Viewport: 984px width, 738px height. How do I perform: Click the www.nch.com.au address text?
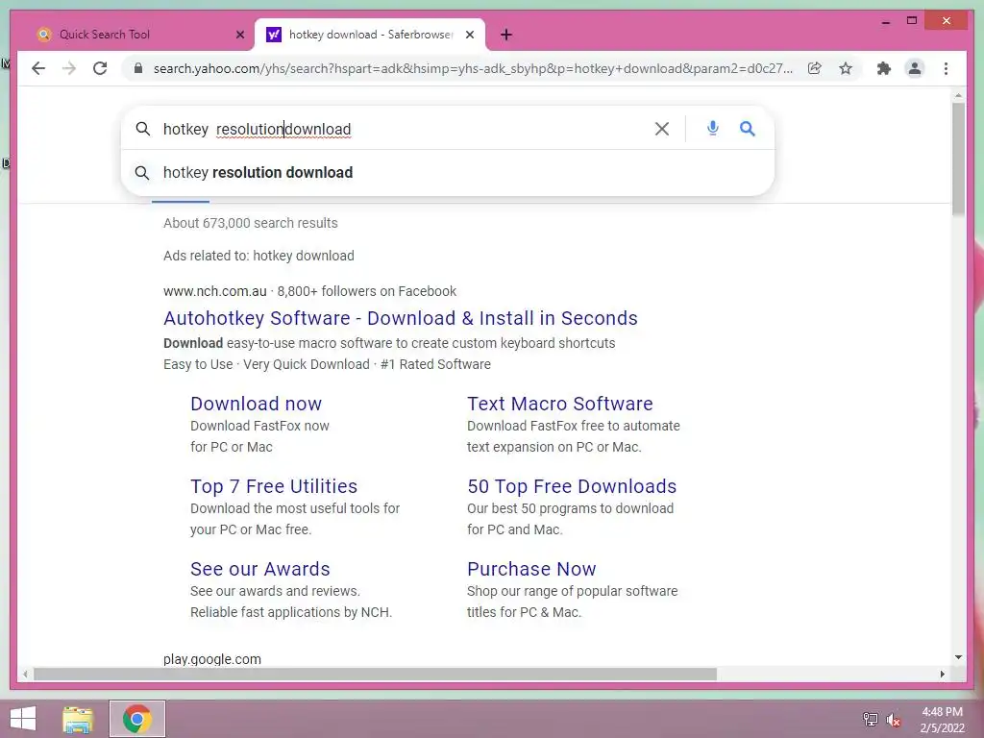tap(214, 291)
